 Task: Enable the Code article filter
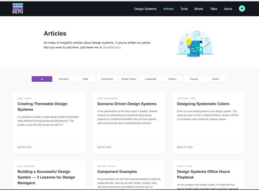(85, 79)
